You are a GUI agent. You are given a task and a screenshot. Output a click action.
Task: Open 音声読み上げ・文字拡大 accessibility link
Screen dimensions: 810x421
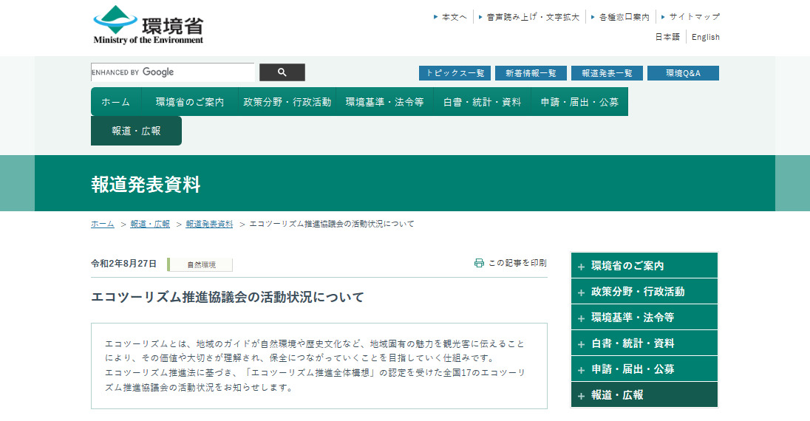tap(532, 16)
